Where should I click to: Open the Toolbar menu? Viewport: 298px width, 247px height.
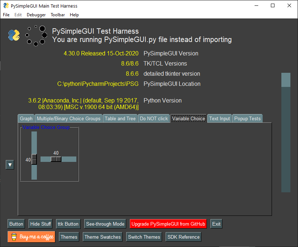58,15
